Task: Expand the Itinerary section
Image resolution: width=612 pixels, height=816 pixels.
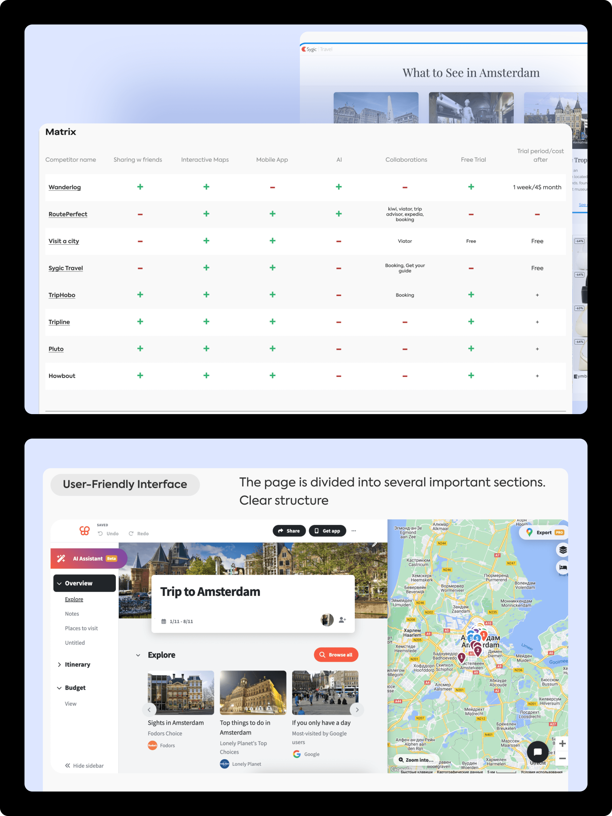Action: (59, 664)
